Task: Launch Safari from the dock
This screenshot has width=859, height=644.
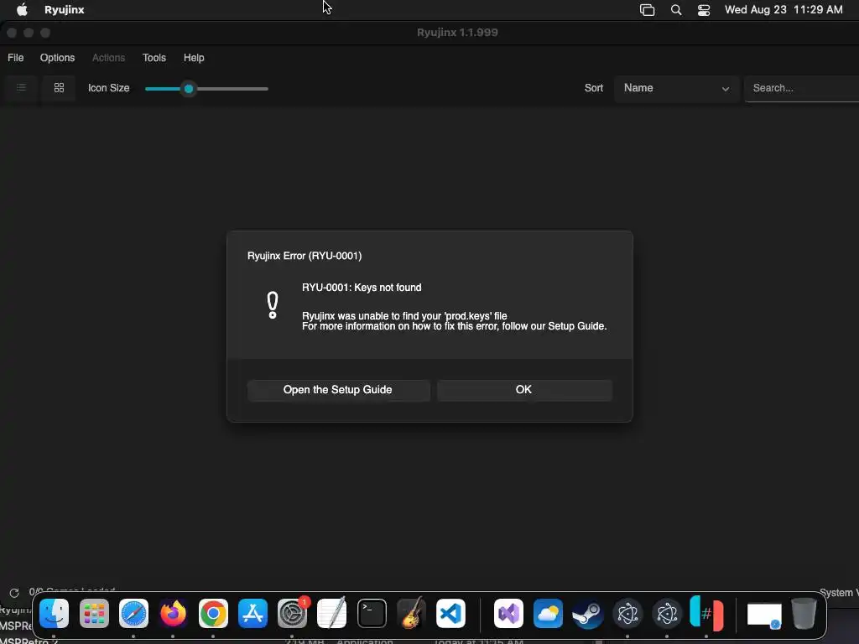Action: [133, 613]
